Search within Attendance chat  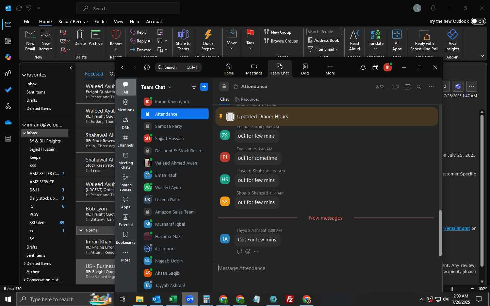tap(419, 87)
